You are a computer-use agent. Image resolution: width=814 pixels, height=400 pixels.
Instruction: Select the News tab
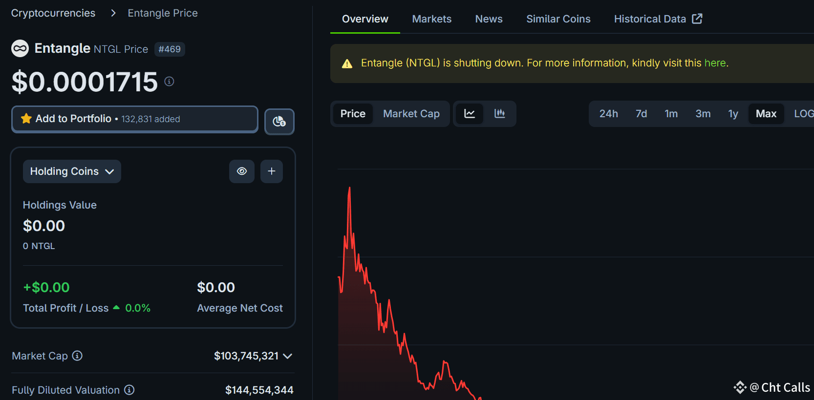pyautogui.click(x=489, y=19)
